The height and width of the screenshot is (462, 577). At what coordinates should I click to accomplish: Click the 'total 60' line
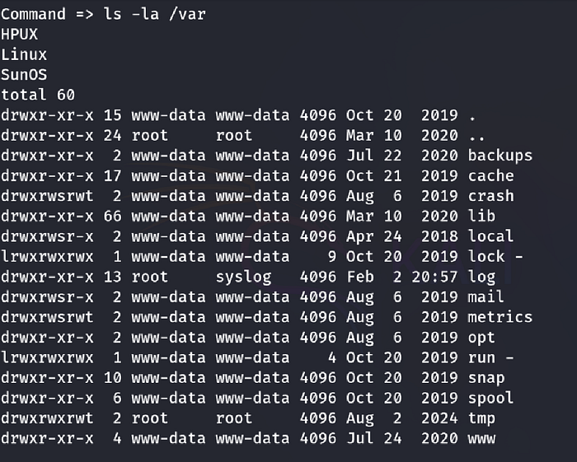coord(38,95)
